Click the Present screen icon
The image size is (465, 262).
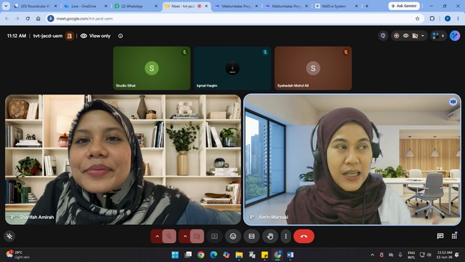214,236
